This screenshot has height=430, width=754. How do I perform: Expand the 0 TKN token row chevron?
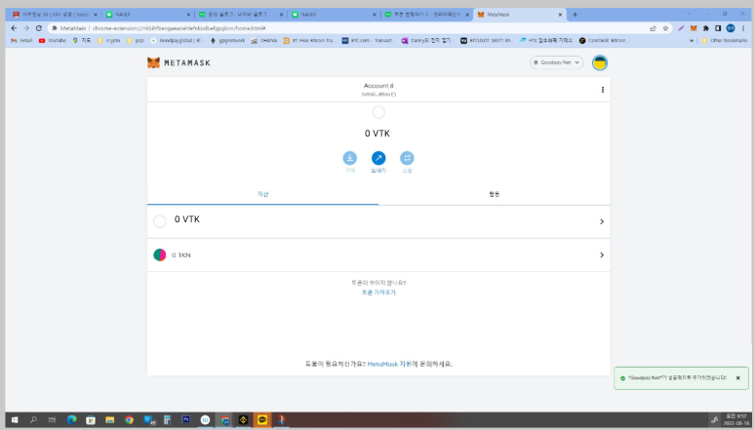[x=601, y=254]
